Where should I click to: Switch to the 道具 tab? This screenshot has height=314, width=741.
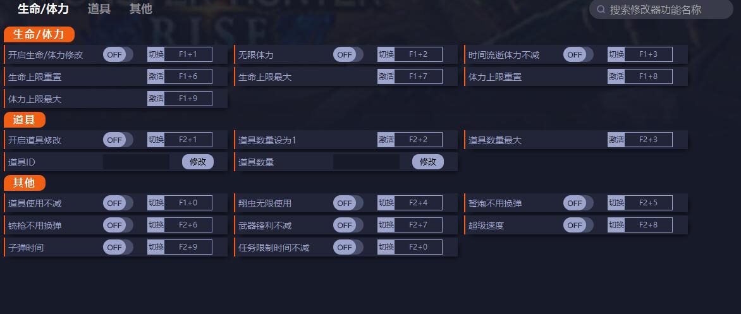tap(99, 9)
